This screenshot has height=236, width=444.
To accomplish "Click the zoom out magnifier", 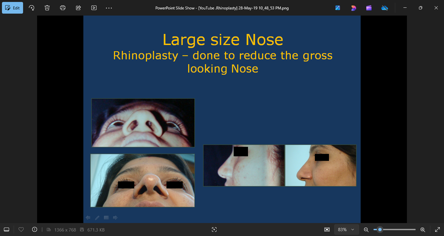I will tap(366, 230).
